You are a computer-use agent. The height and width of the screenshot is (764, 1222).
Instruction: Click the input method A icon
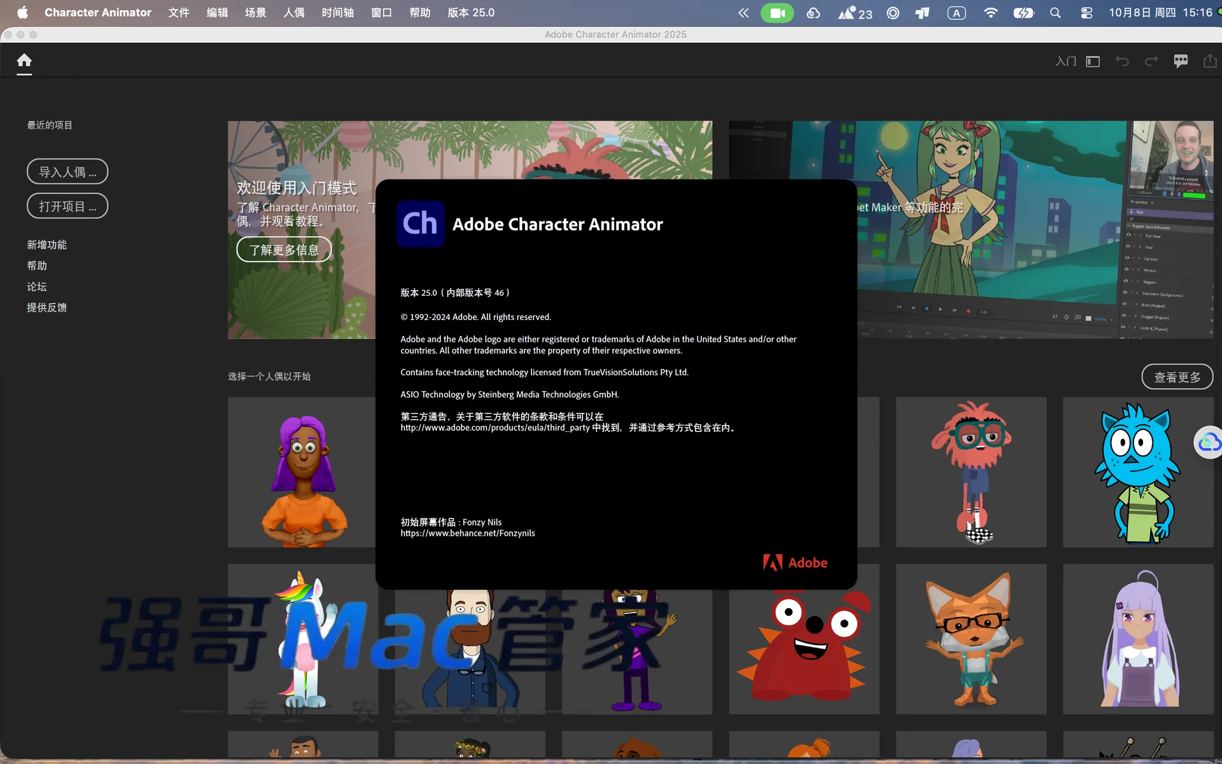957,13
